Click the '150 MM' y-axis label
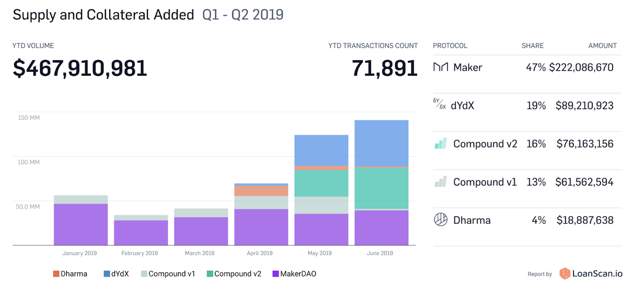Screen dimensions: 635x287 (28, 118)
